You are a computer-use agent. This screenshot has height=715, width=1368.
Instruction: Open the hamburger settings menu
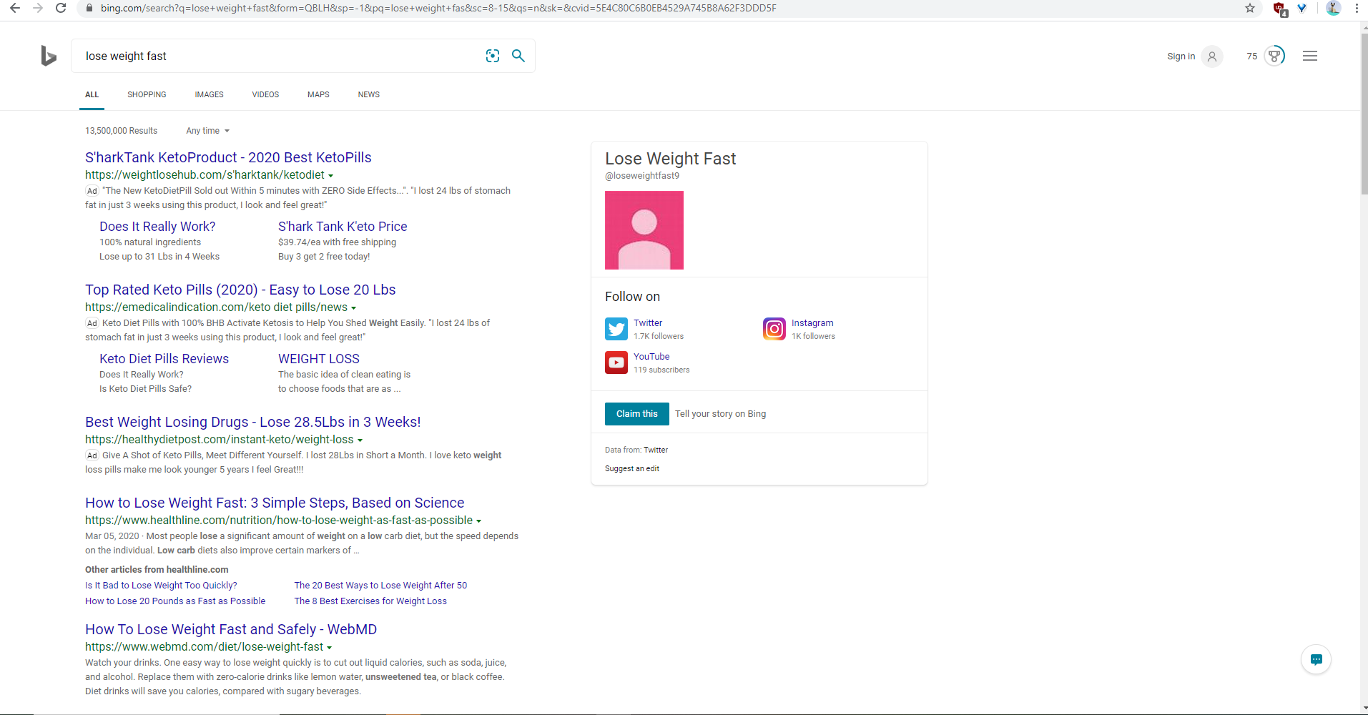click(1310, 56)
